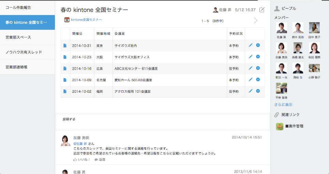This screenshot has width=329, height=174.
Task: Click the 返信 reply link
Action: [x=102, y=160]
